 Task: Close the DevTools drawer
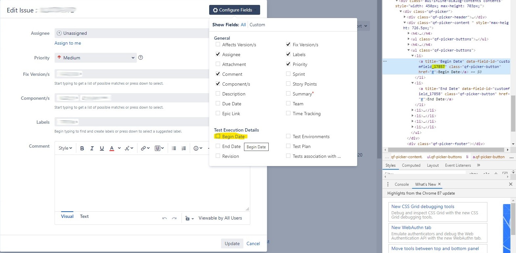(x=511, y=184)
